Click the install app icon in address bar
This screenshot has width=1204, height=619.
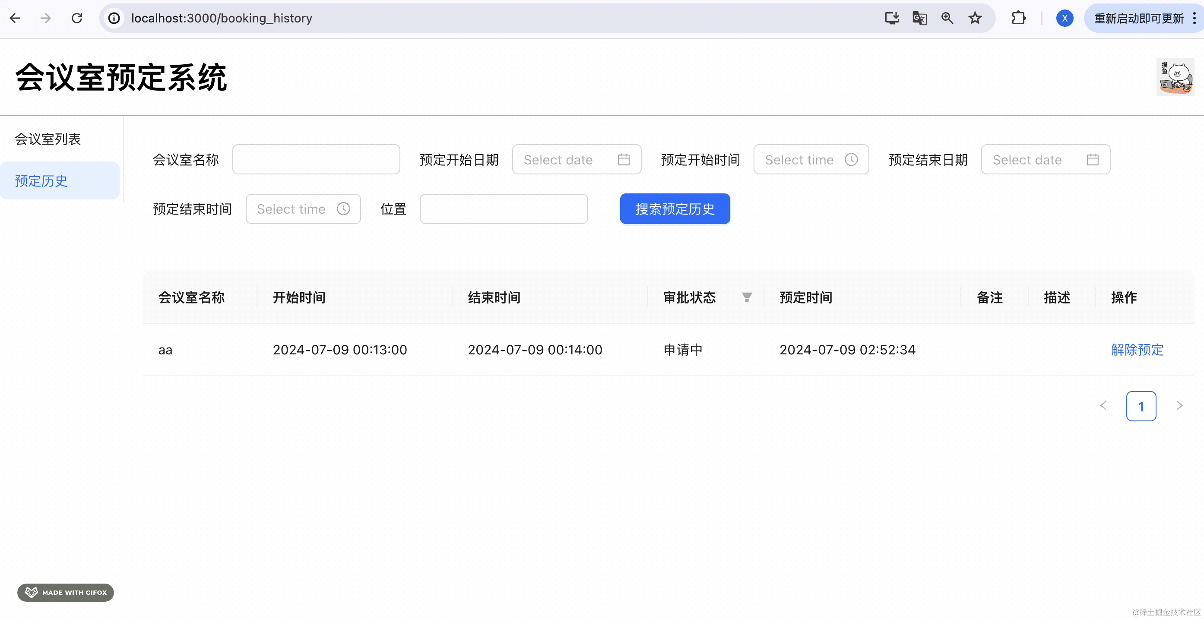click(891, 18)
